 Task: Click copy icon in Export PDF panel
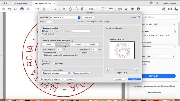tap(175, 31)
